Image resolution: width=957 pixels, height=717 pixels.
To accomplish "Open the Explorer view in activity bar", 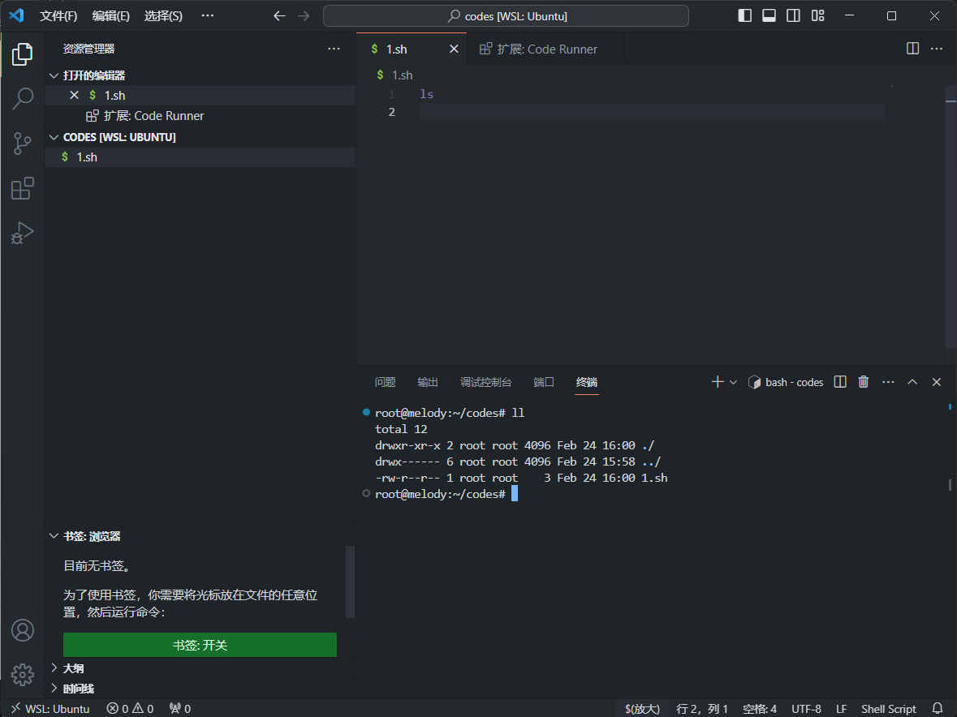I will 22,54.
